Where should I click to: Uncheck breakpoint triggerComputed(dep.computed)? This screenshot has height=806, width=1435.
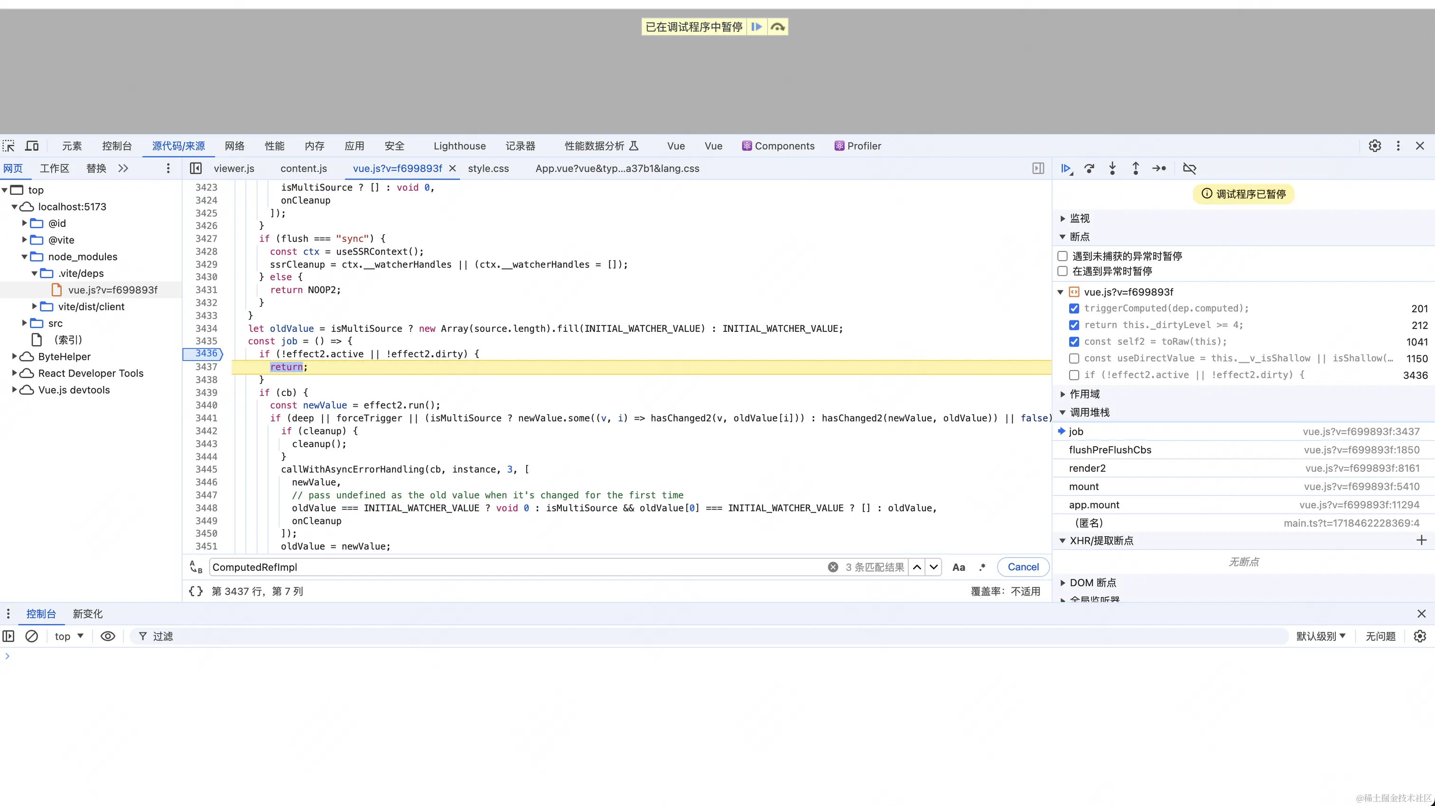click(x=1074, y=308)
